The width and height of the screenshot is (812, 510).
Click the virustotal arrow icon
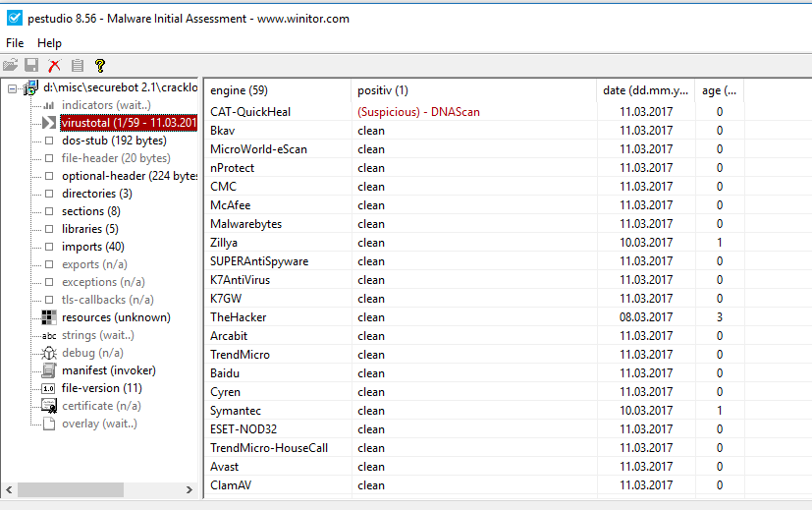[x=49, y=123]
